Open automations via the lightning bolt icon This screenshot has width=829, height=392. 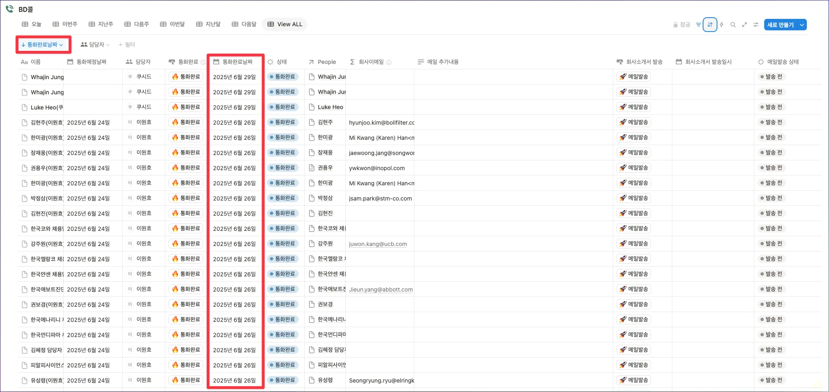pyautogui.click(x=722, y=25)
